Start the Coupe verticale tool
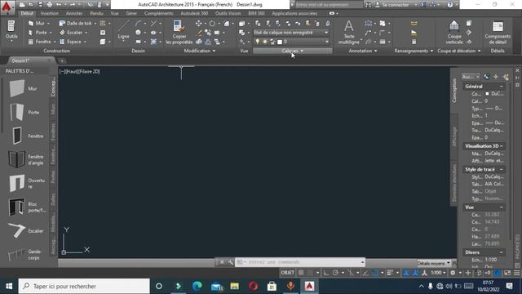Screen dimensions: 522x294 click(x=454, y=32)
